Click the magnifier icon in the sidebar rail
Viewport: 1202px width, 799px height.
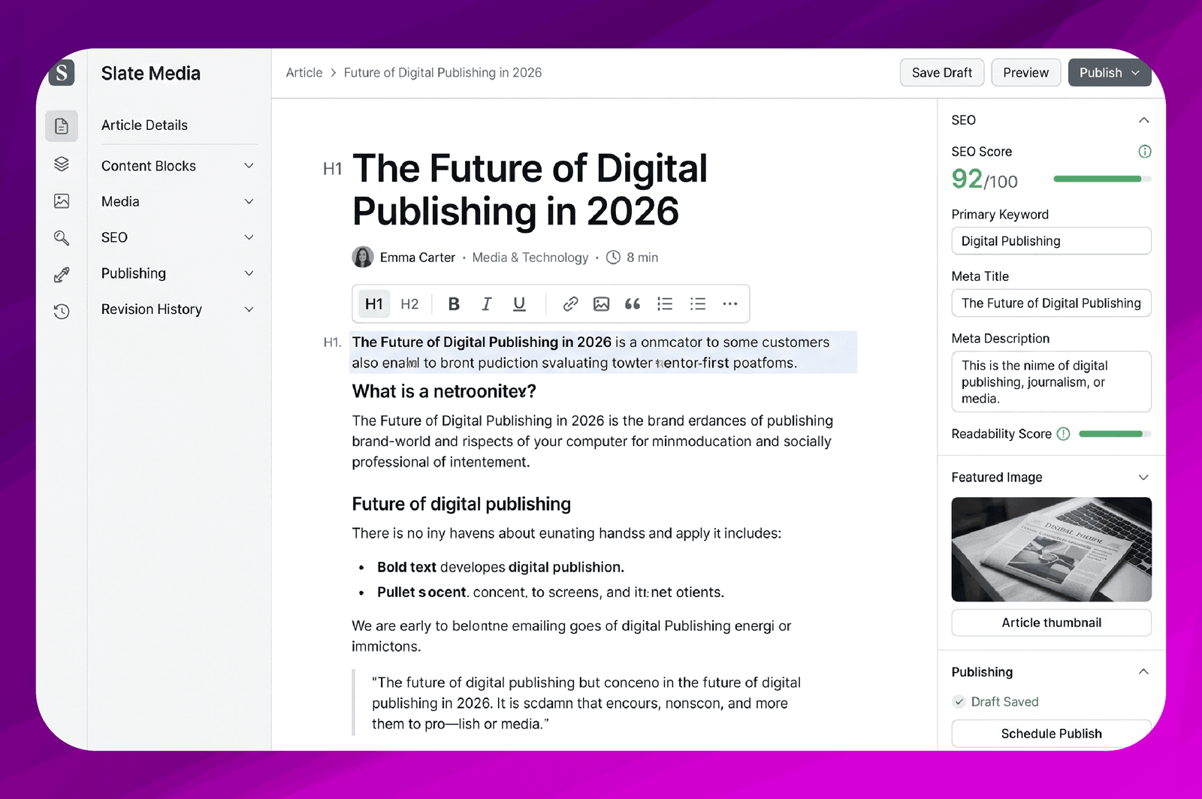click(x=62, y=238)
